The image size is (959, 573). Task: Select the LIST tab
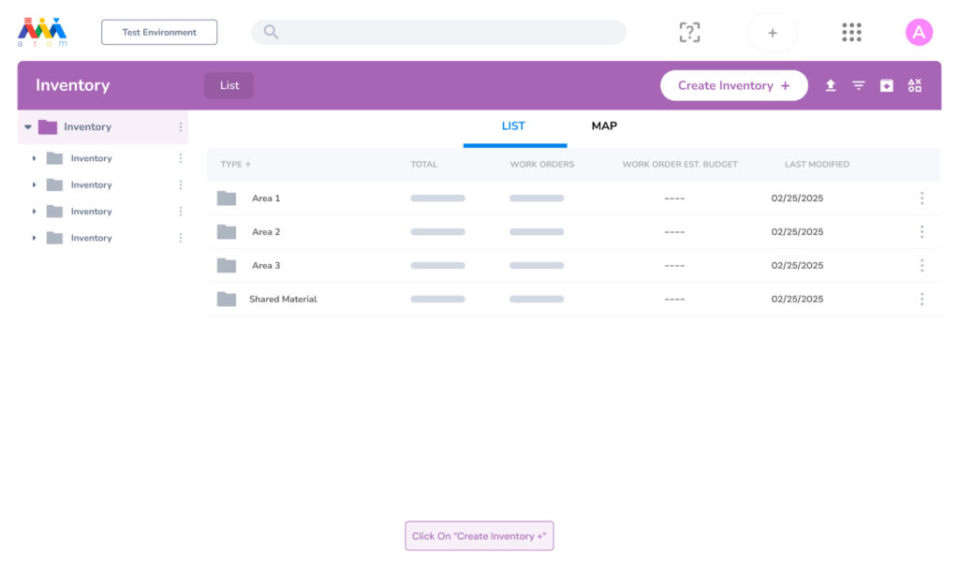tap(513, 125)
